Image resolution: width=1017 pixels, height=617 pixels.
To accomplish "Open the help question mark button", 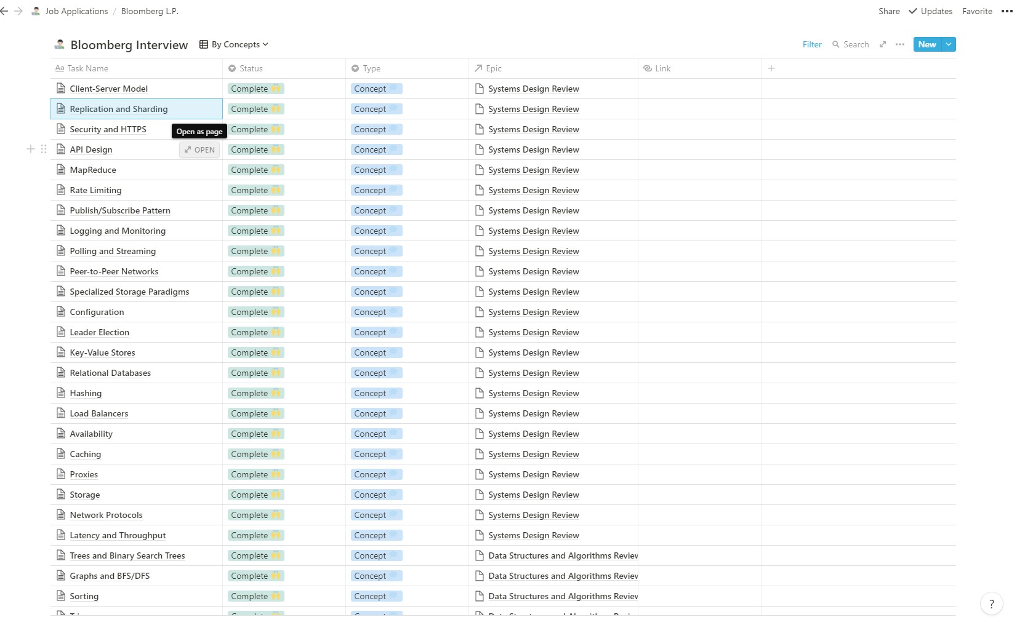I will tap(991, 603).
